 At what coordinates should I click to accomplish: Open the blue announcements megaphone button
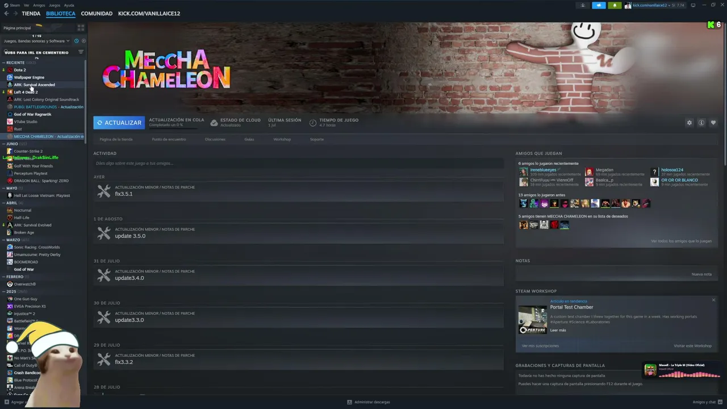[599, 5]
